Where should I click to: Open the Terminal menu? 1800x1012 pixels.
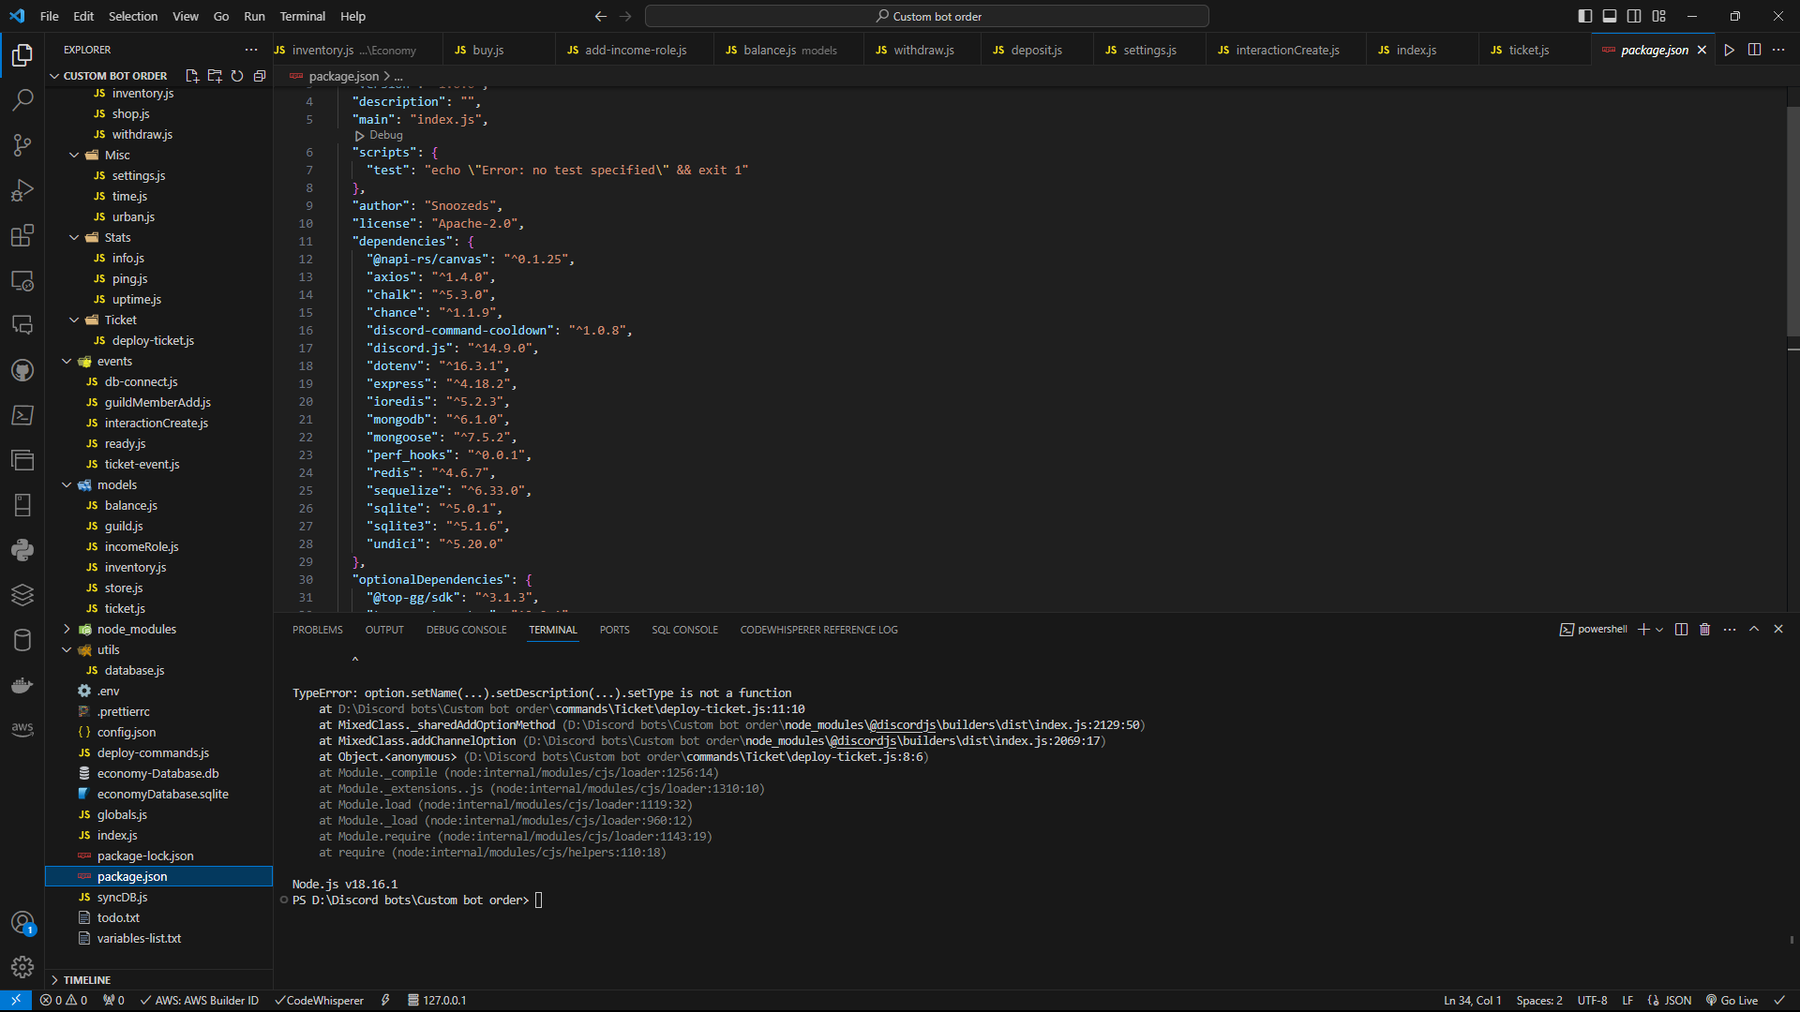(302, 16)
